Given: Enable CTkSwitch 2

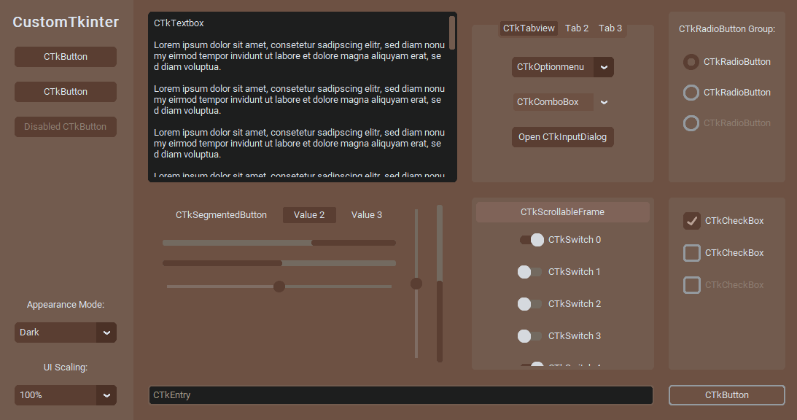Looking at the screenshot, I should [529, 303].
